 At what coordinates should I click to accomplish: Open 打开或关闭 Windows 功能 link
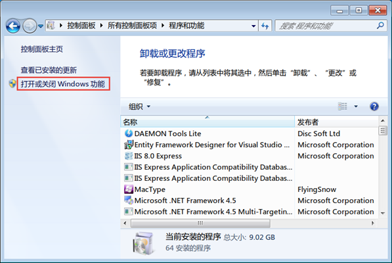click(x=63, y=84)
